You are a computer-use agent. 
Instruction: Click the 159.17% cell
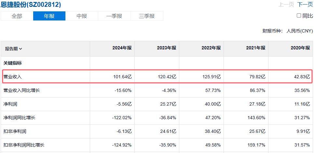tap(257, 145)
